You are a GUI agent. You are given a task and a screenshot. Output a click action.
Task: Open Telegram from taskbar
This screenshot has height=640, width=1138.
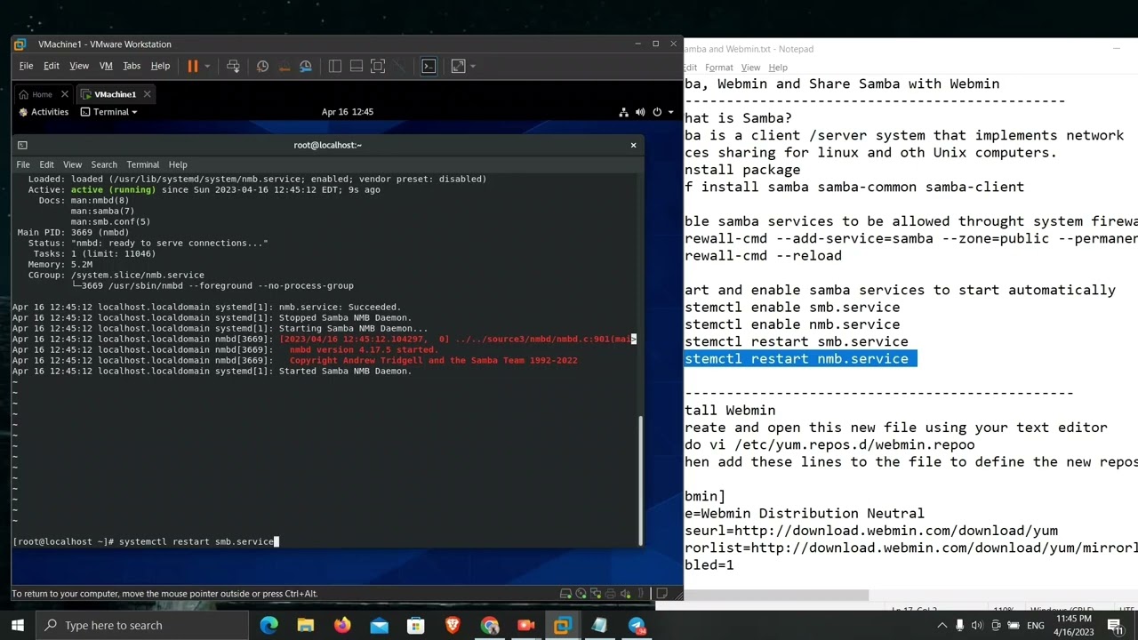(x=637, y=626)
